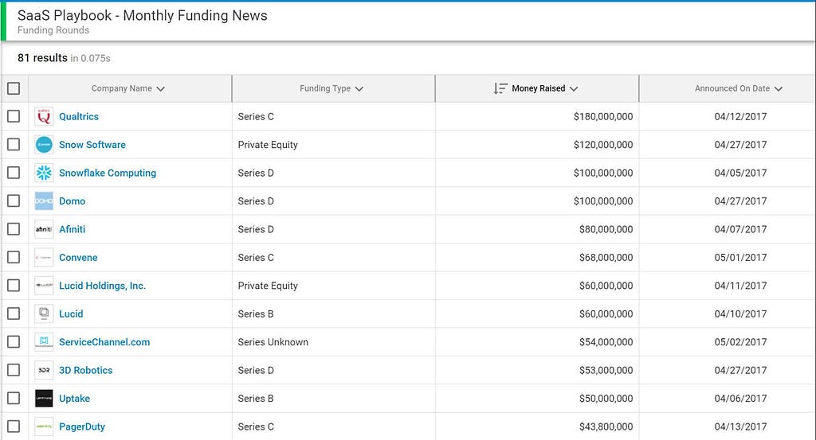Toggle the select-all checkbox in header
Image resolution: width=816 pixels, height=440 pixels.
tap(14, 88)
